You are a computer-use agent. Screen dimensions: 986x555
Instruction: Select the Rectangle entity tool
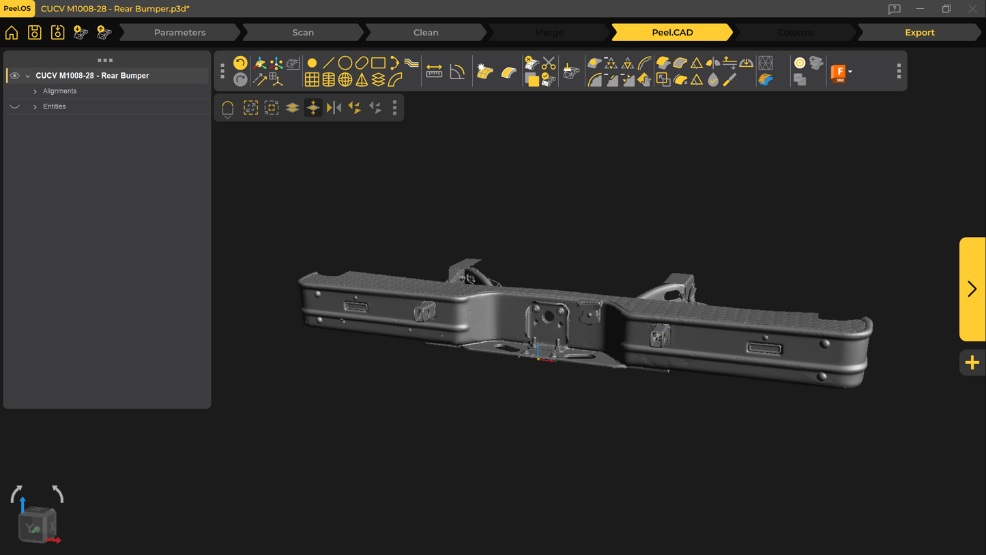click(378, 63)
